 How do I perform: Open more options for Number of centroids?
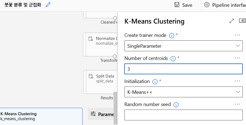click(237, 58)
